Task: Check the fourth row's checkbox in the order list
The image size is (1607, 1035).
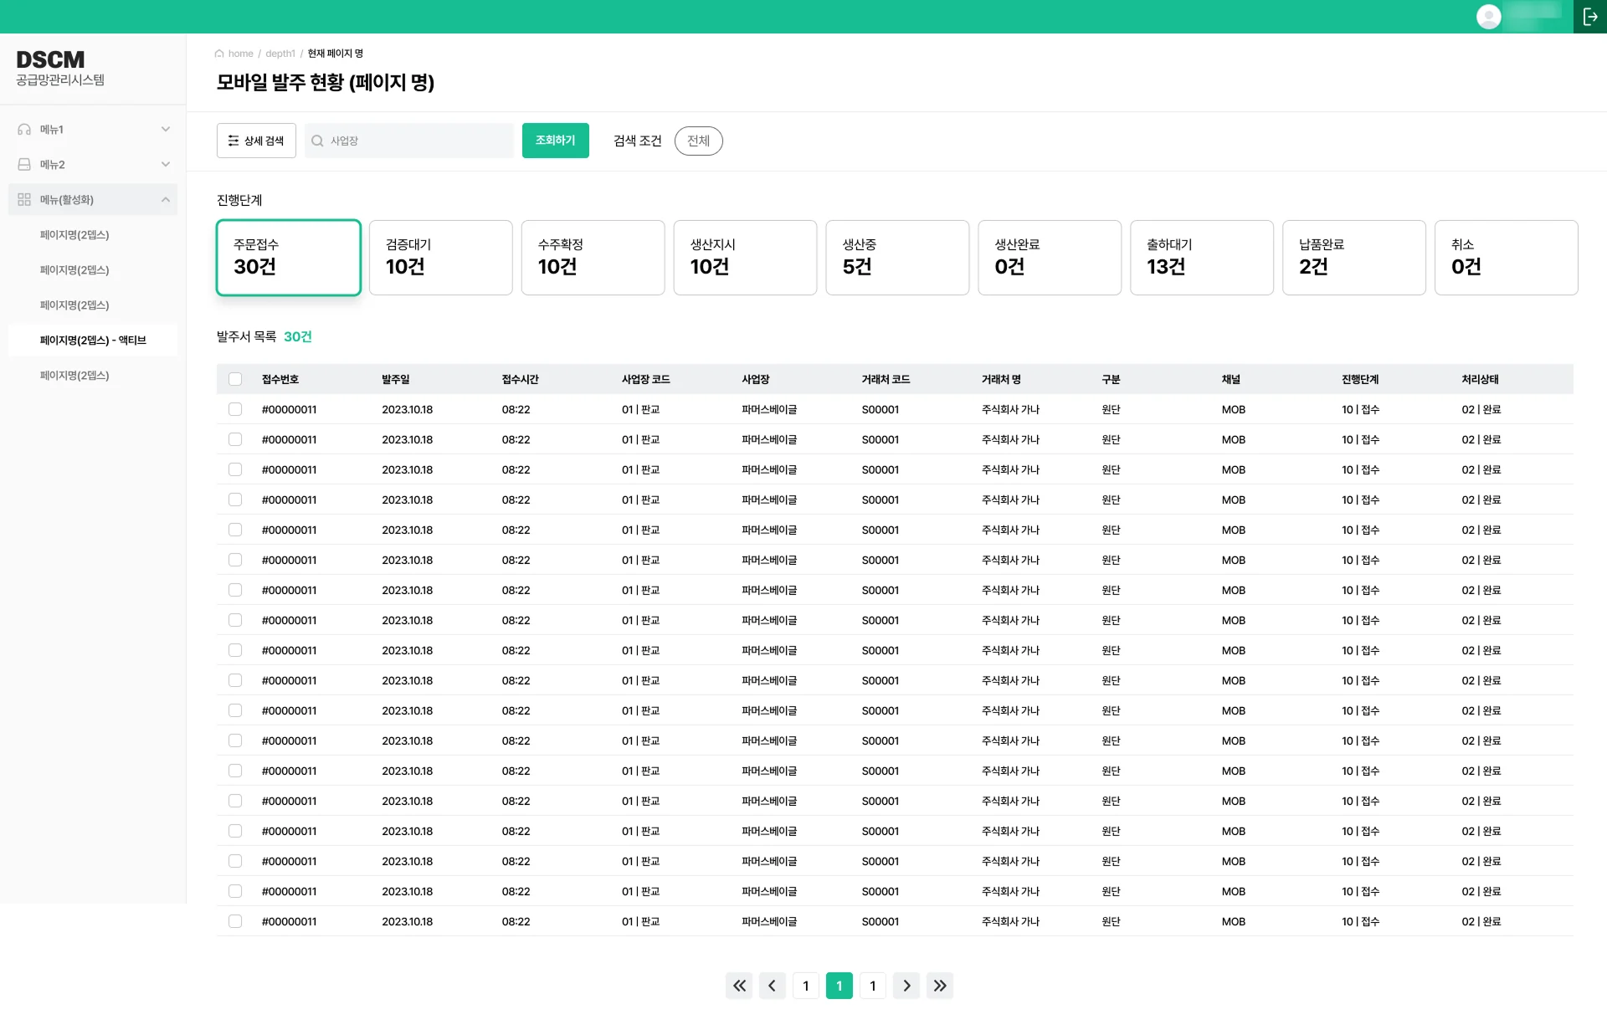Action: [235, 500]
